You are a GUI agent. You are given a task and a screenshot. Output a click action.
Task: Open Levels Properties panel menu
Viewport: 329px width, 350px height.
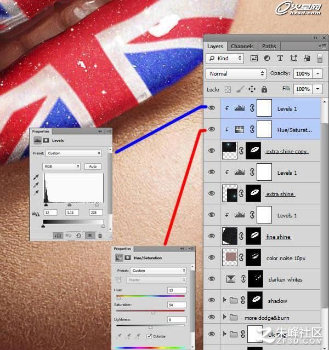109,131
